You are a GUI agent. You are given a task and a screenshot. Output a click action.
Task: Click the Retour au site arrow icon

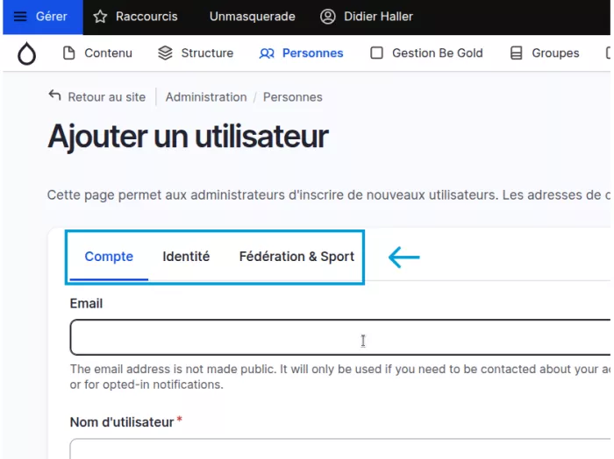point(54,95)
